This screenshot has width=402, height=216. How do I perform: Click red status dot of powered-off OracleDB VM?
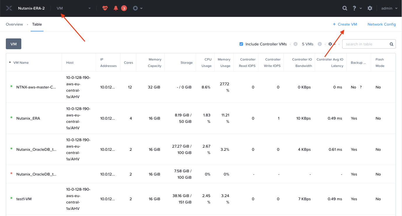tap(11, 173)
